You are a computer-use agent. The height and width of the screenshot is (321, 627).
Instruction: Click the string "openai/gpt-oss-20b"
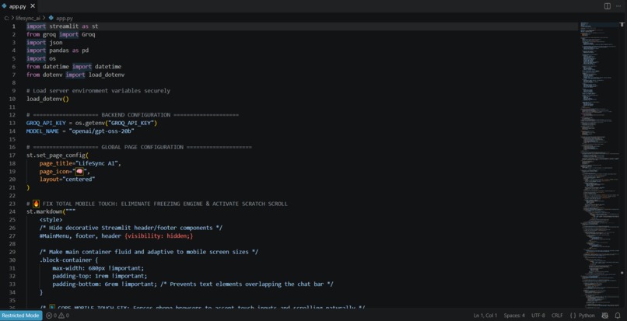(x=101, y=131)
